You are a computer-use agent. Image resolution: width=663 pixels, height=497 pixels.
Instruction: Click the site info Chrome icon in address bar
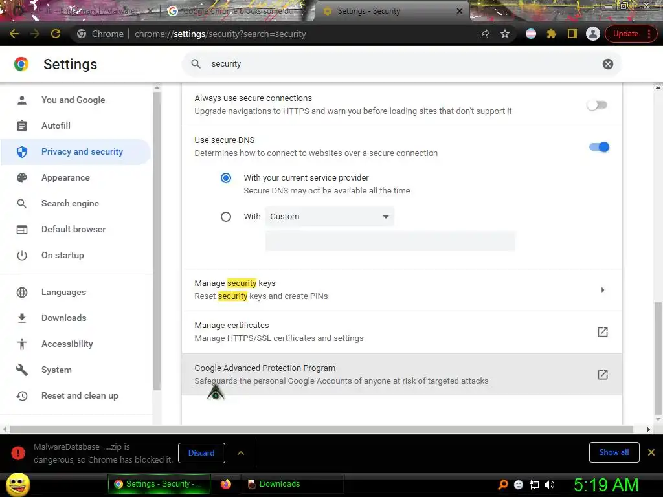pos(82,34)
